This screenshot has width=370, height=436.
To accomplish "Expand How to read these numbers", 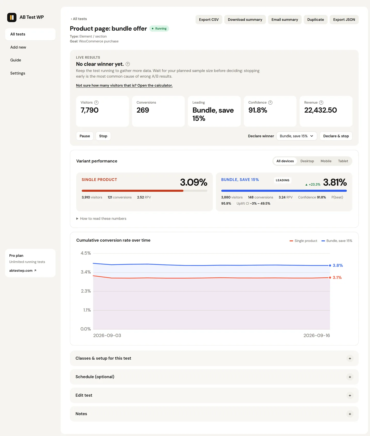I will [101, 219].
